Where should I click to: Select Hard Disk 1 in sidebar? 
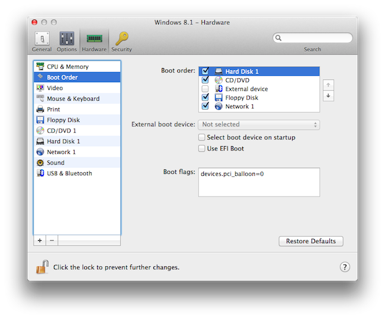point(77,141)
